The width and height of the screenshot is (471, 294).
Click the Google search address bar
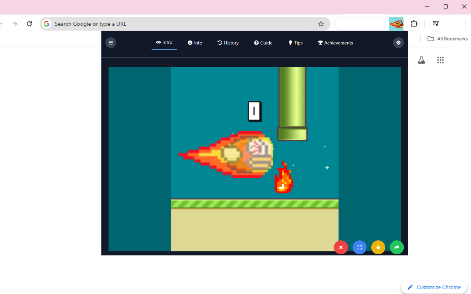point(147,24)
